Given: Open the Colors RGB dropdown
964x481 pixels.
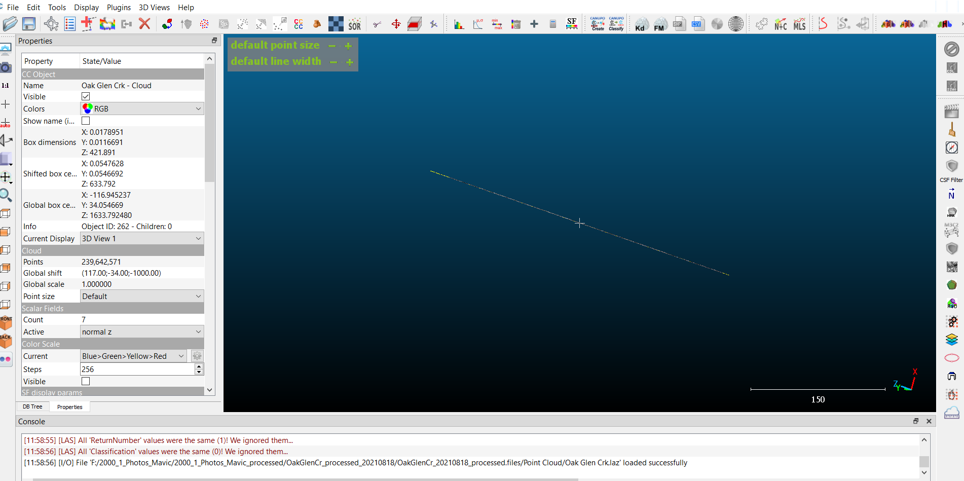Looking at the screenshot, I should 142,108.
